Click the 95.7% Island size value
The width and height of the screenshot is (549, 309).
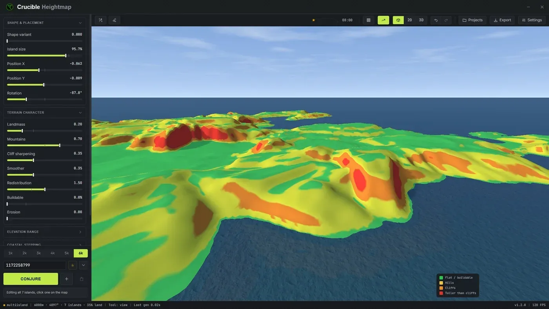coord(77,49)
